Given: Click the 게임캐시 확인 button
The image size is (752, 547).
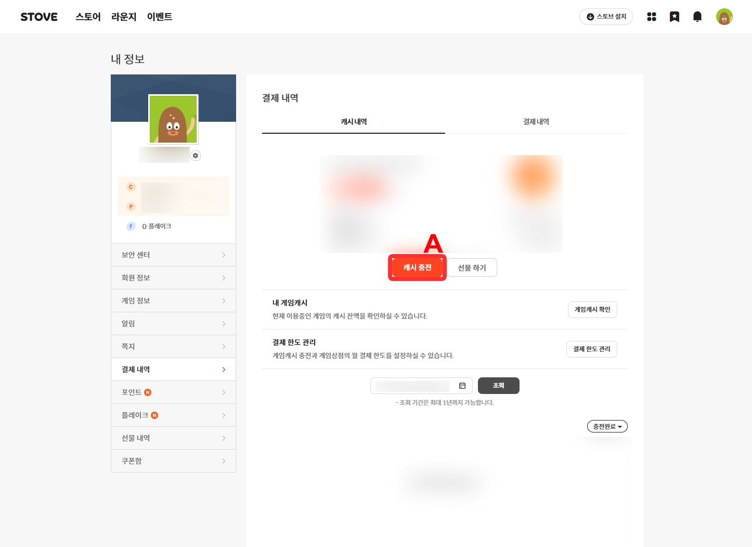Looking at the screenshot, I should 592,310.
